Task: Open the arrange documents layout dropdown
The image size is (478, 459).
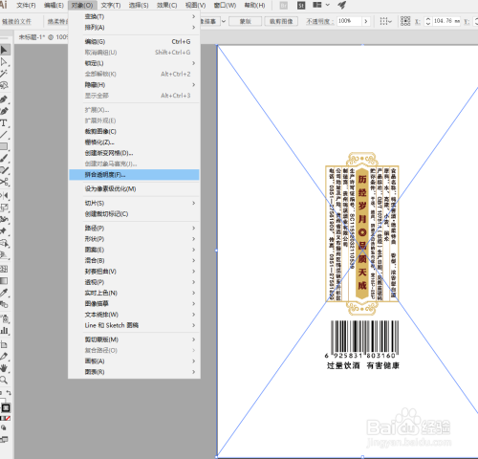Action: (x=321, y=5)
